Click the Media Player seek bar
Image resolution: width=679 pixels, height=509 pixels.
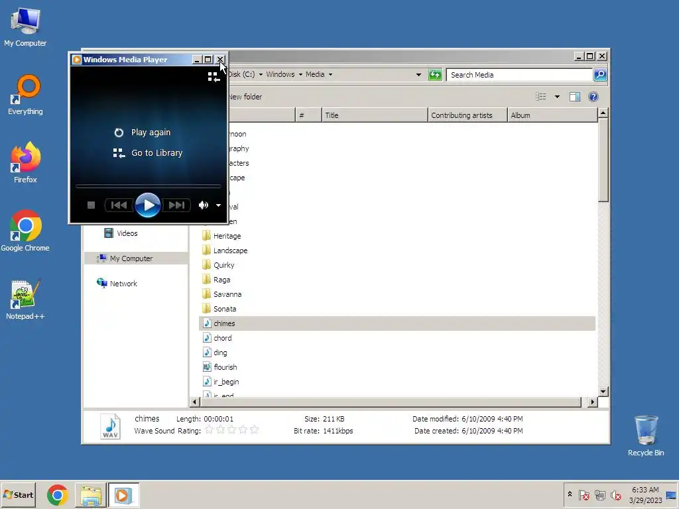tap(148, 186)
